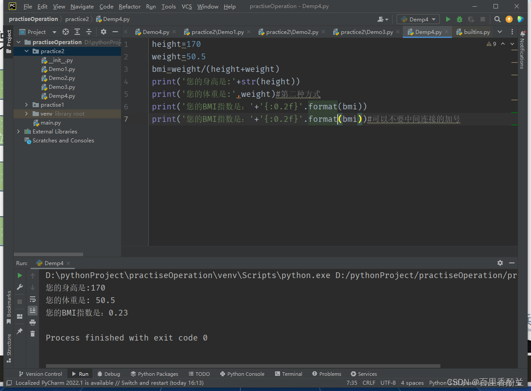This screenshot has height=391, width=531.
Task: Switch to practice2\Demo3.py tab
Action: tap(367, 32)
